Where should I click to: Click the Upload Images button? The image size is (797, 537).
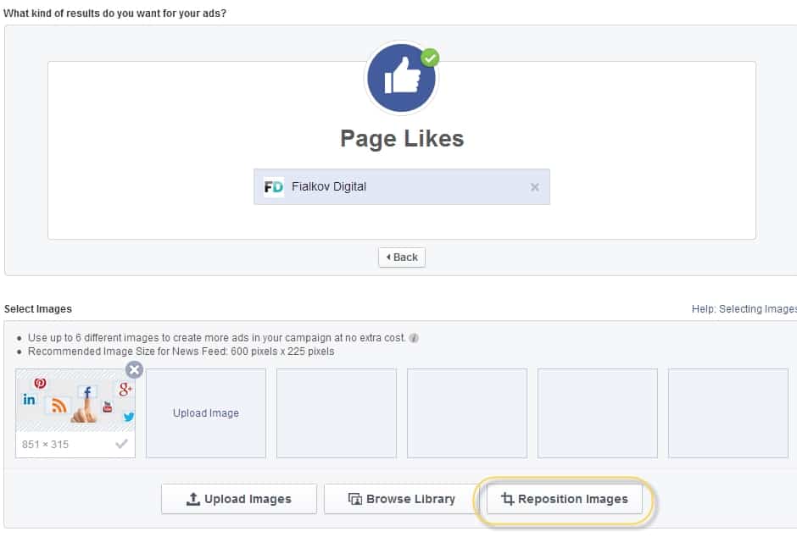239,499
